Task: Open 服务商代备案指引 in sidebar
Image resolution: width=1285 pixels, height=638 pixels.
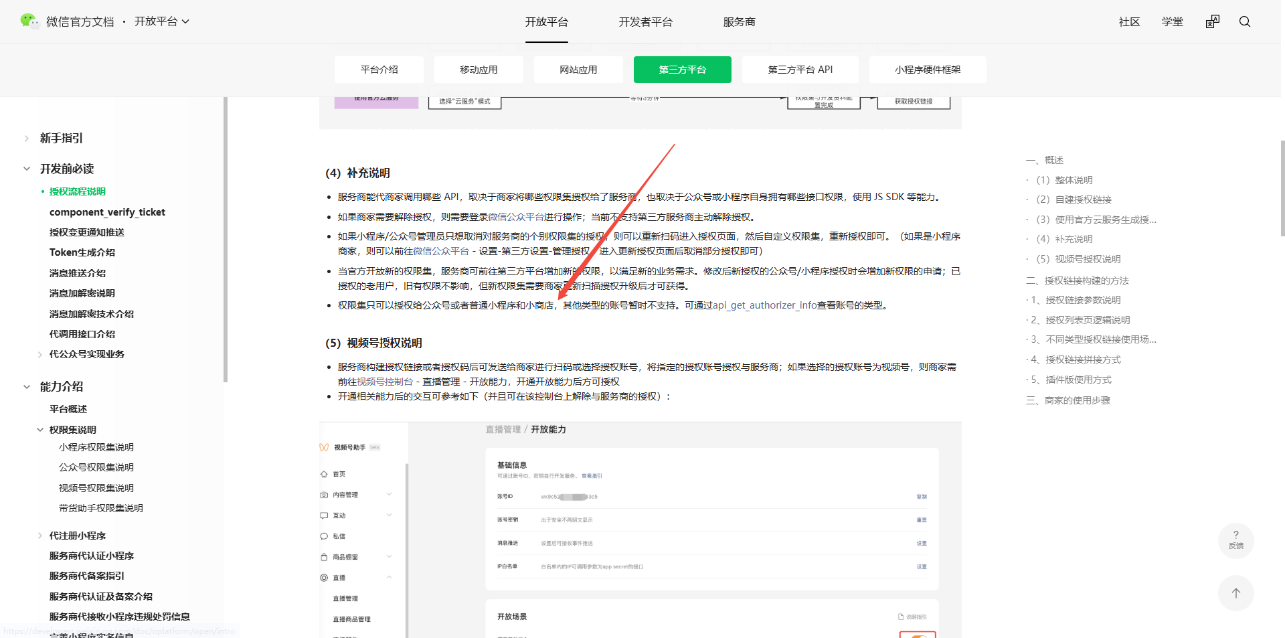Action: (x=87, y=576)
